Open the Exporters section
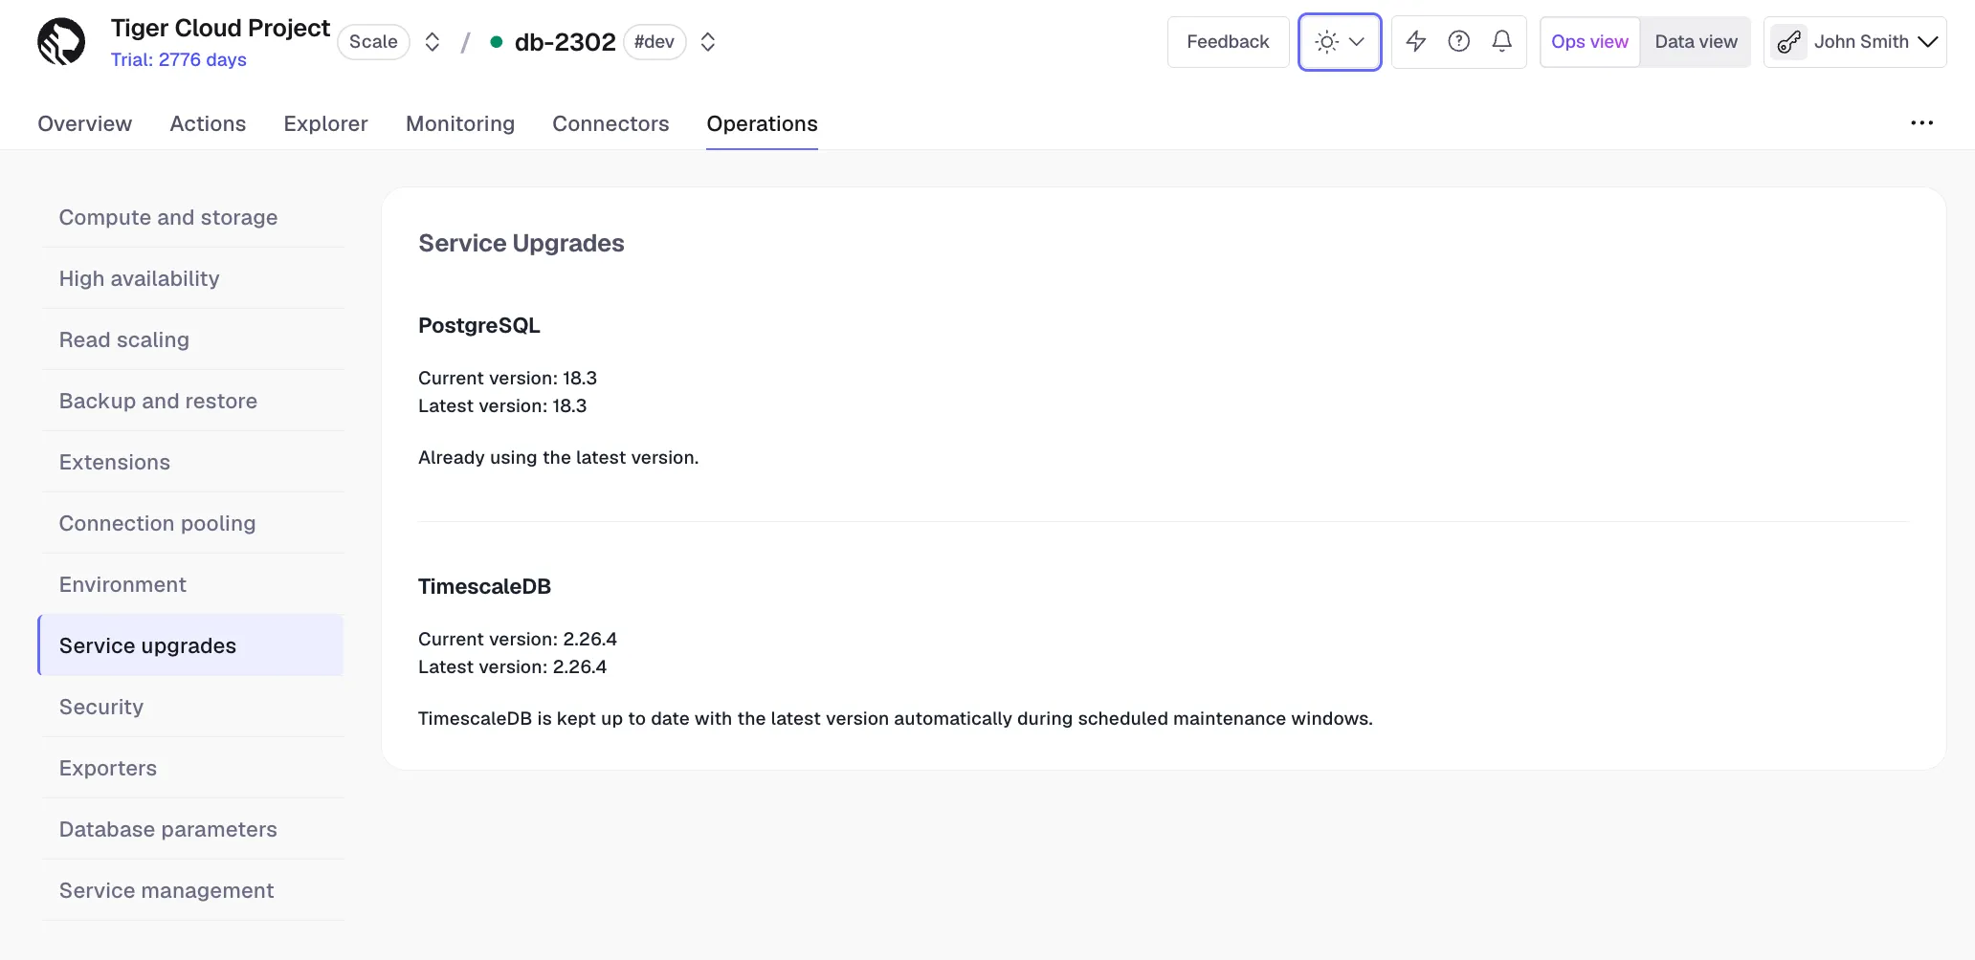The height and width of the screenshot is (960, 1975). tap(192, 768)
